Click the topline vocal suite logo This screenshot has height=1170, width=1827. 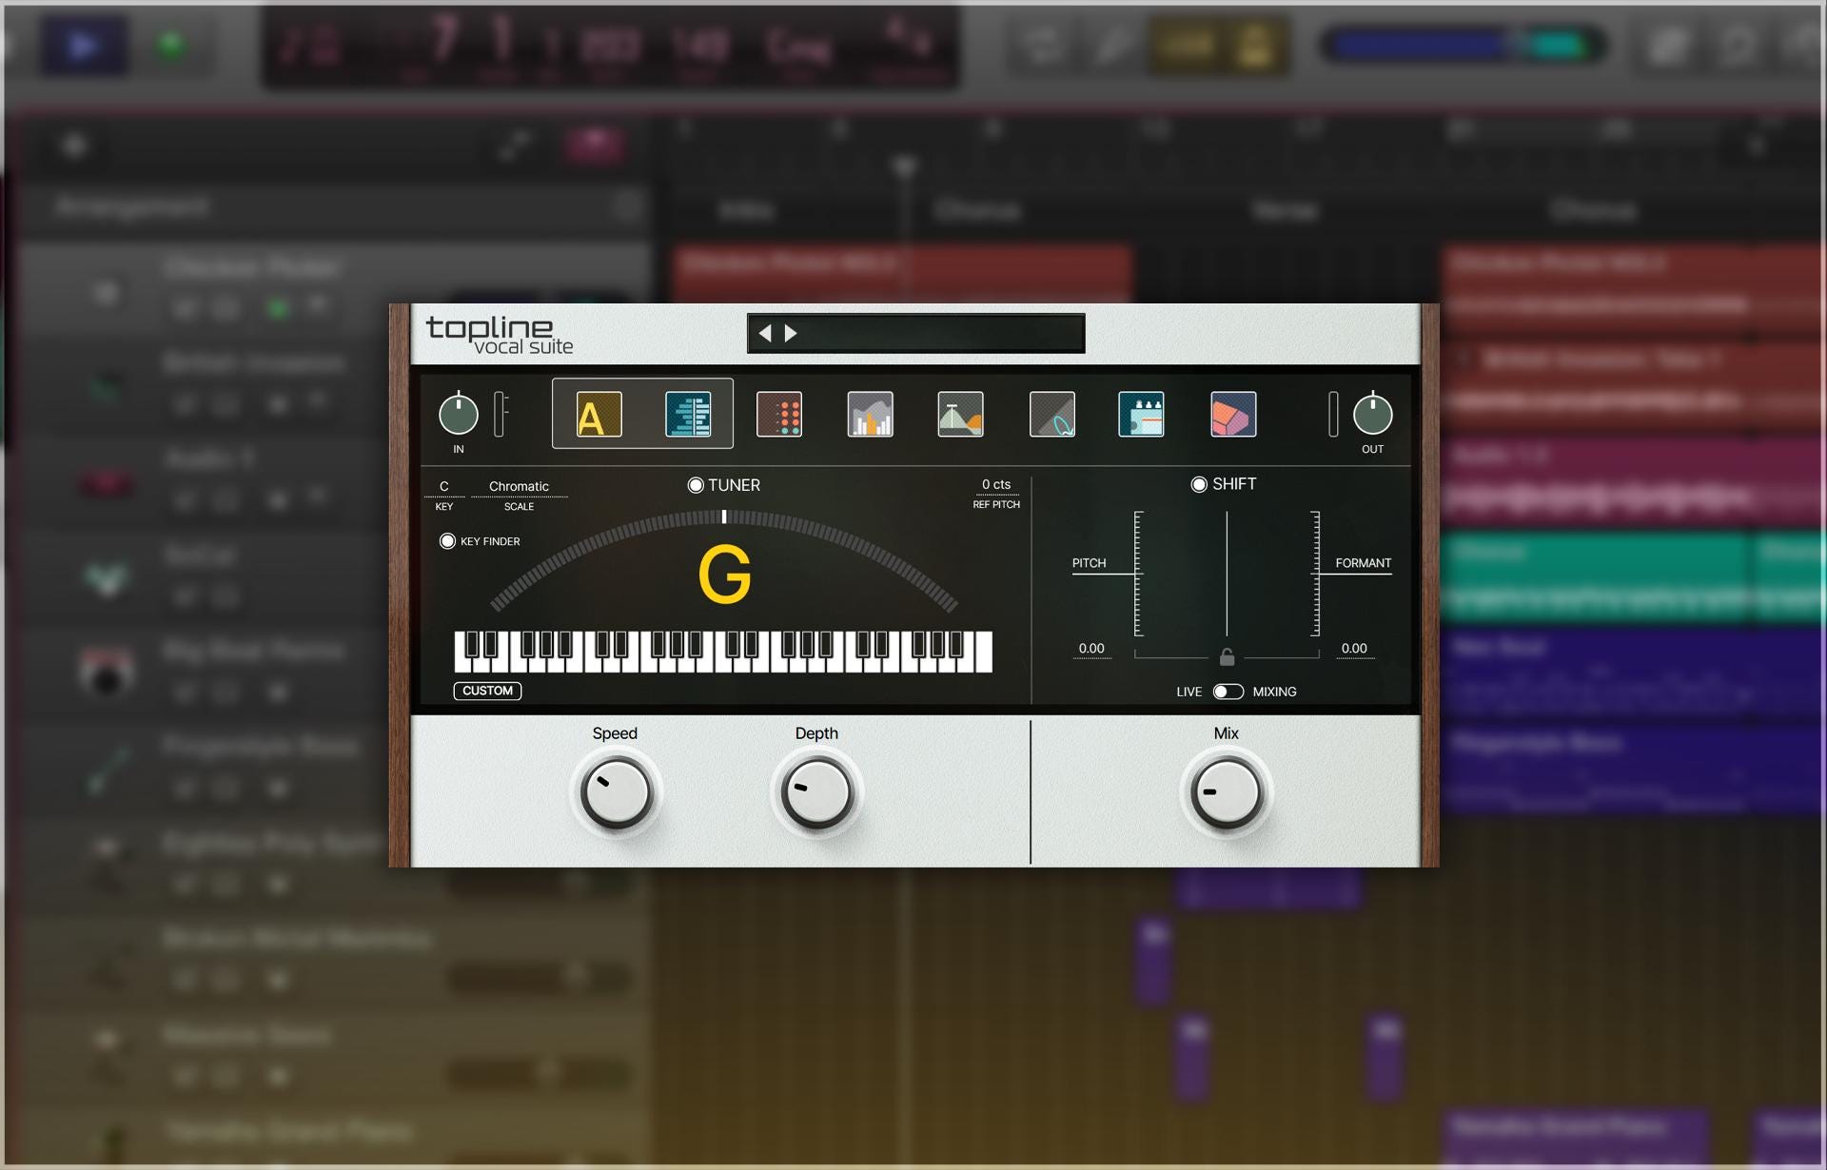(x=500, y=335)
